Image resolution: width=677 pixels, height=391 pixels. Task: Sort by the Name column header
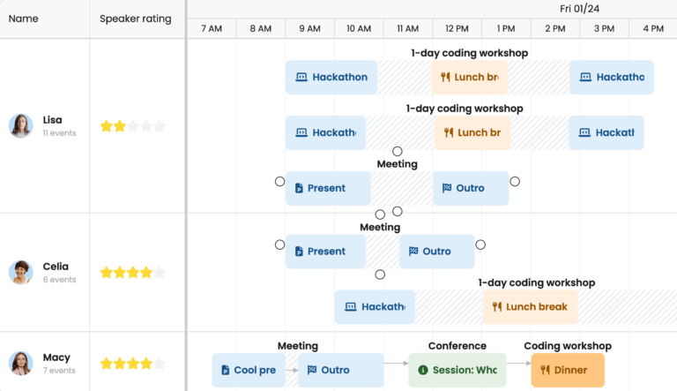click(23, 19)
